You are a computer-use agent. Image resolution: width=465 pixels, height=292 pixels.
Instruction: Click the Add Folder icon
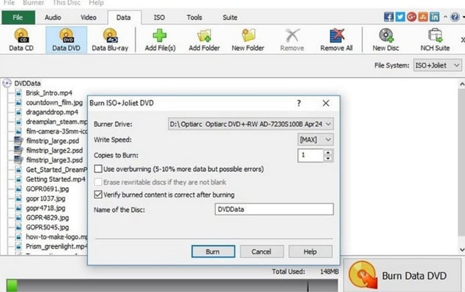204,39
